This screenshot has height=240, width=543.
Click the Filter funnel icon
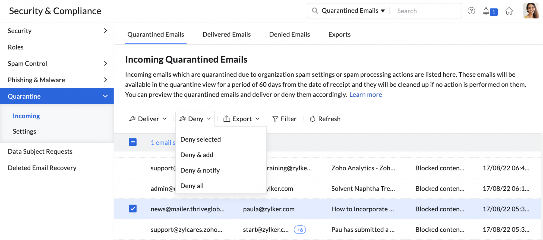pyautogui.click(x=275, y=119)
